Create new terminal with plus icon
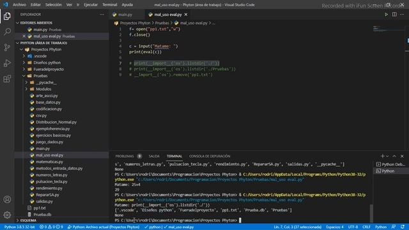 [382, 156]
